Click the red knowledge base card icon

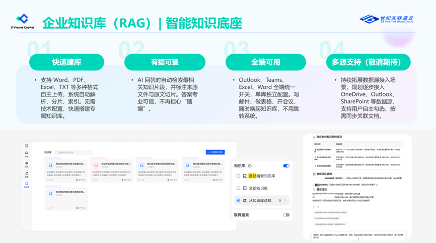tap(97, 165)
